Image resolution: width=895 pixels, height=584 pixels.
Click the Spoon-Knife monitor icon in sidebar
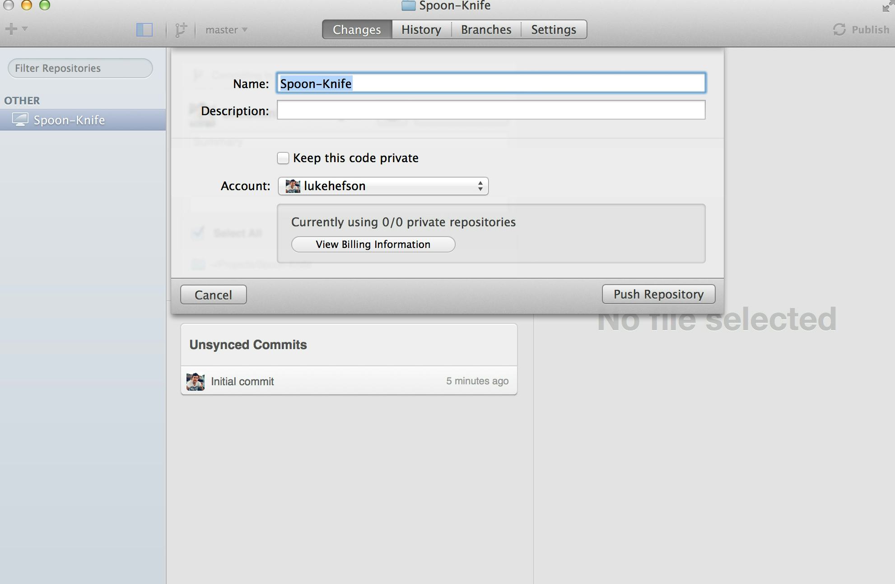point(20,120)
